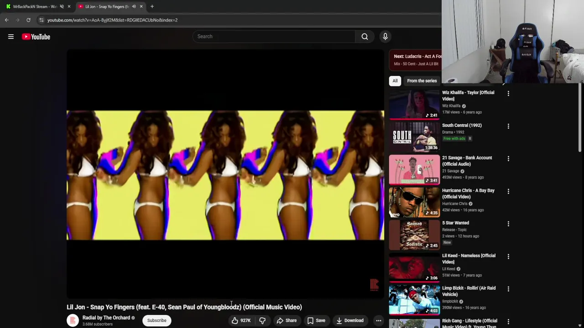This screenshot has width=584, height=328.
Task: Close the MrBackPackN Stream tab
Action: coord(69,6)
